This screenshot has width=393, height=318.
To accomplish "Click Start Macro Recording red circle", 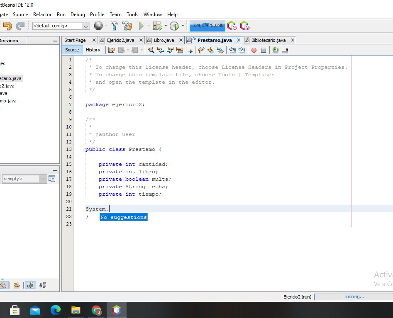I will [254, 50].
